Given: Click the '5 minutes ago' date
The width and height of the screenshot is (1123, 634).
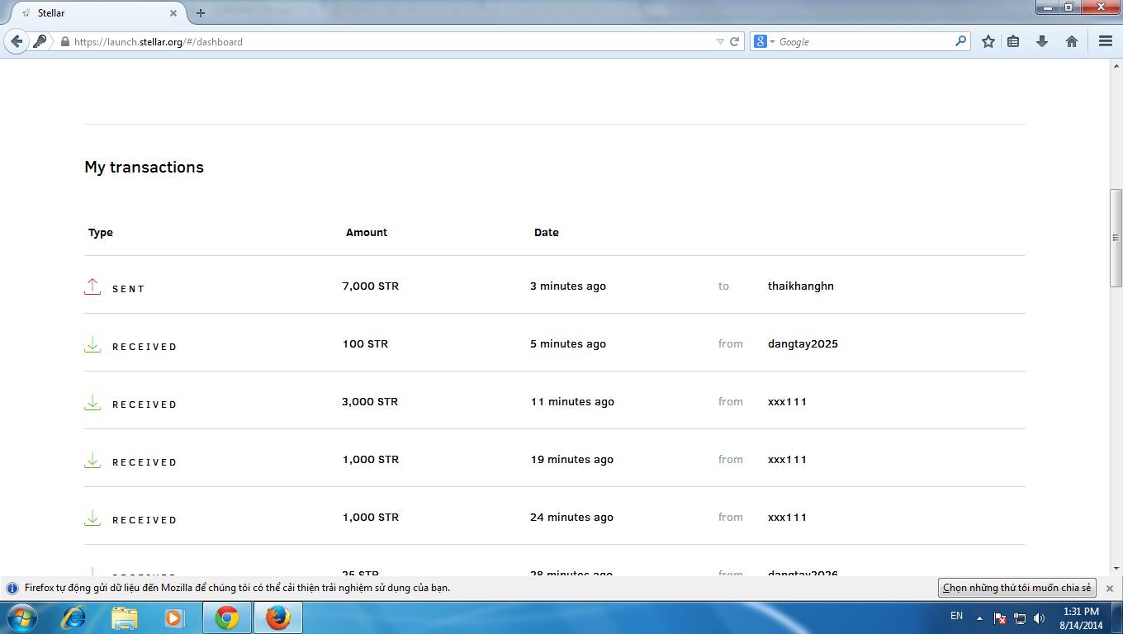Looking at the screenshot, I should (x=568, y=344).
